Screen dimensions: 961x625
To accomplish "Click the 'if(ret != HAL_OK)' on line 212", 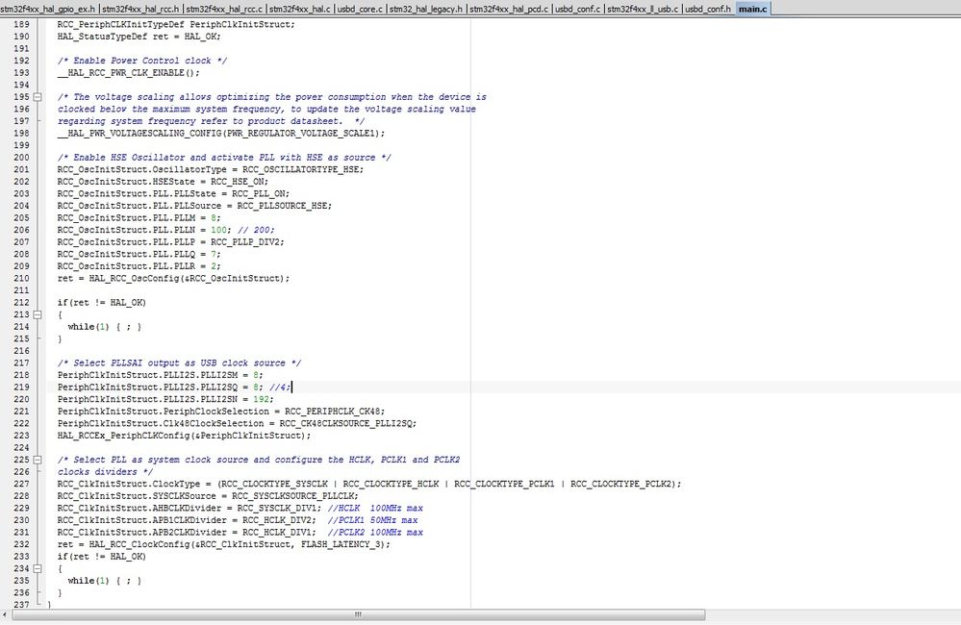I will (x=102, y=303).
